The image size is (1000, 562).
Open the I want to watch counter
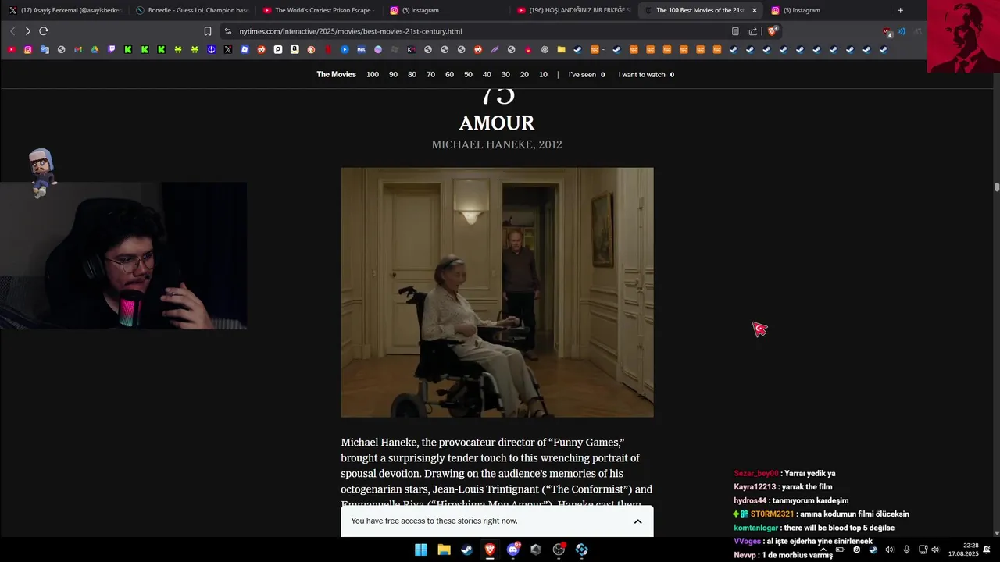pos(646,75)
